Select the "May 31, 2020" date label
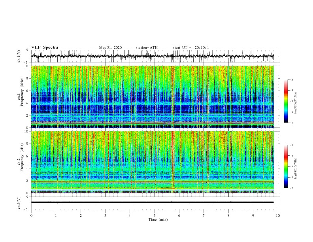This screenshot has height=242, width=313. tap(110, 47)
